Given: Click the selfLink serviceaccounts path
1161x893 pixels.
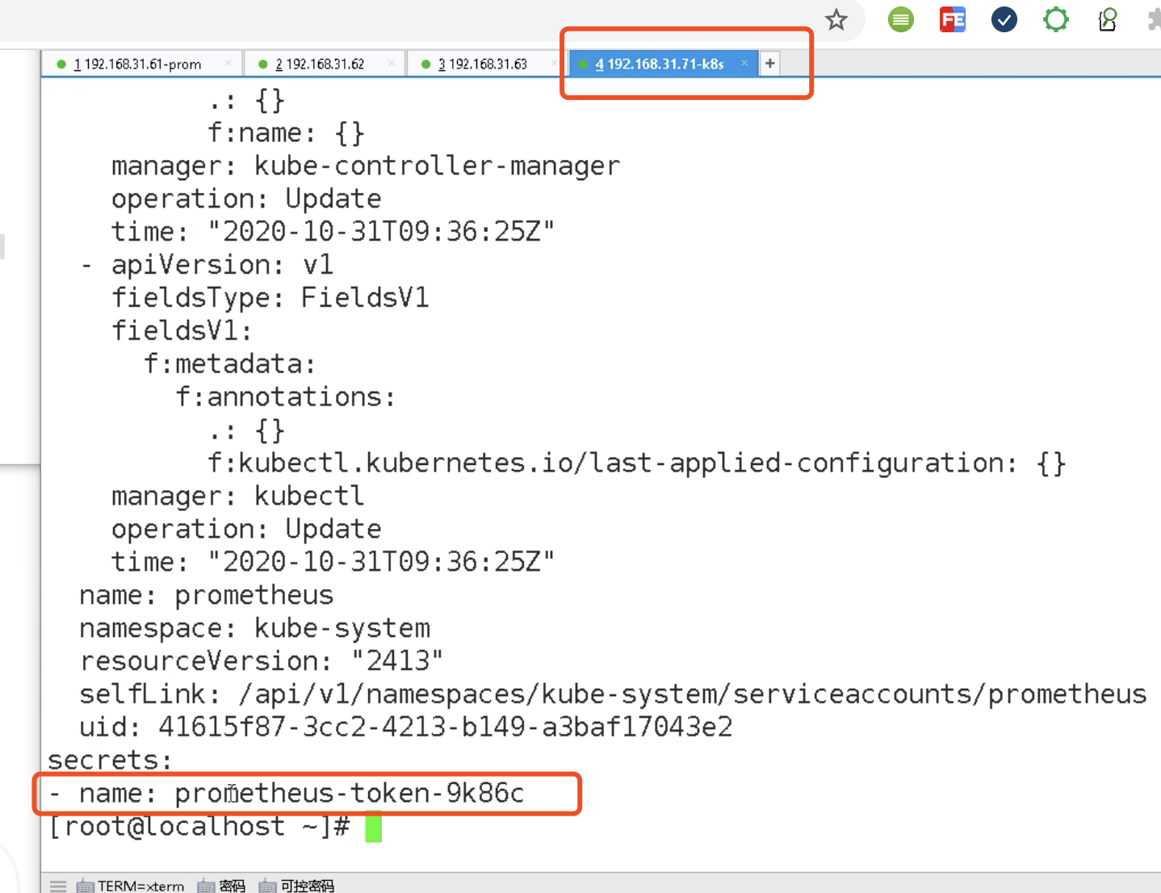Looking at the screenshot, I should pos(693,694).
